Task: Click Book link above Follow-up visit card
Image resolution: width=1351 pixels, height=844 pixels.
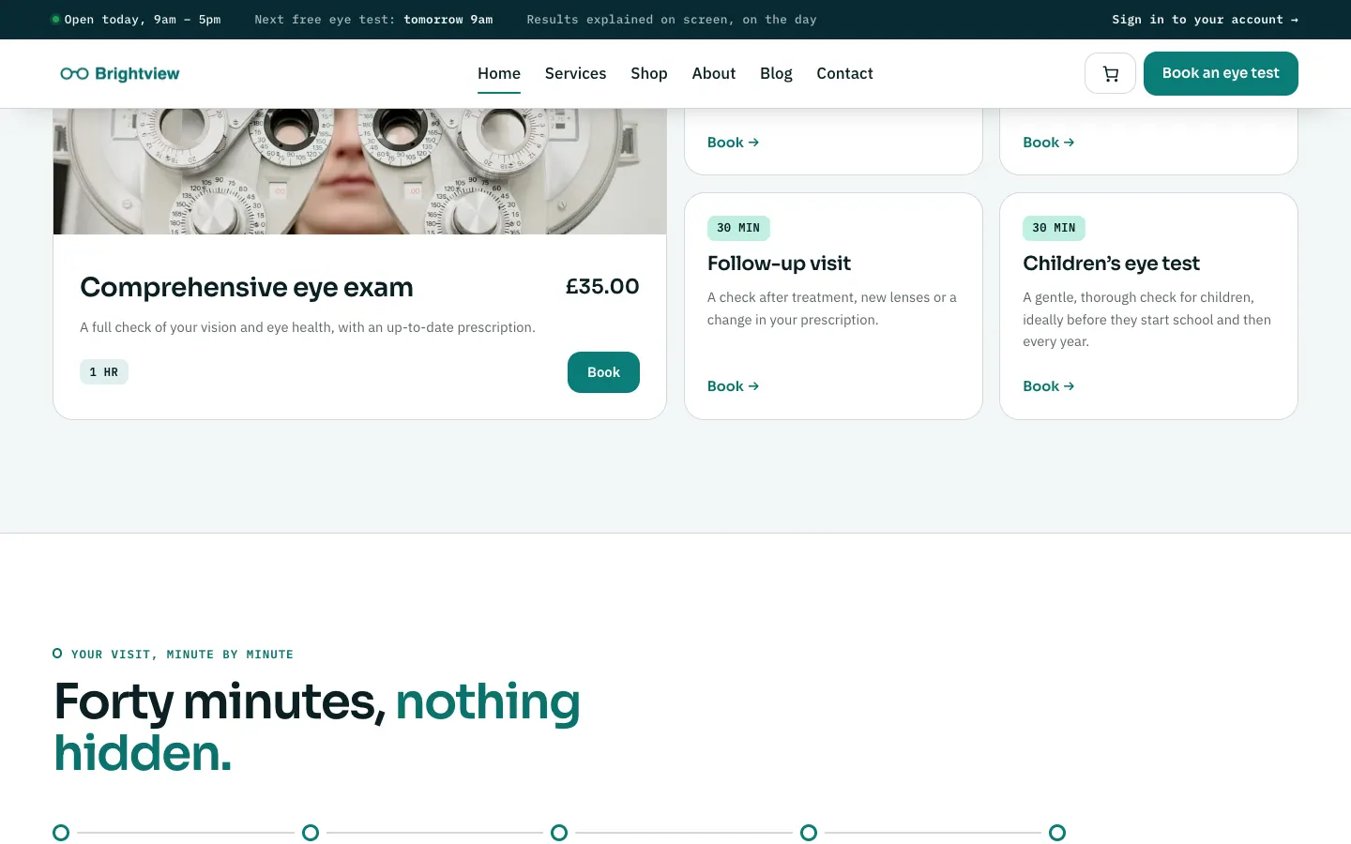Action: click(733, 143)
